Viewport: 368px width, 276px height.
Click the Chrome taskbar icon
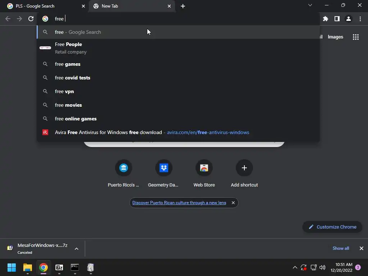(x=43, y=267)
